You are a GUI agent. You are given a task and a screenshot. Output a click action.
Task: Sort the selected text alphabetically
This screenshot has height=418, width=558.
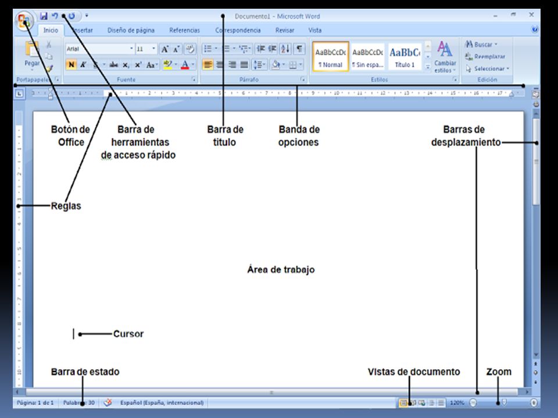(285, 49)
